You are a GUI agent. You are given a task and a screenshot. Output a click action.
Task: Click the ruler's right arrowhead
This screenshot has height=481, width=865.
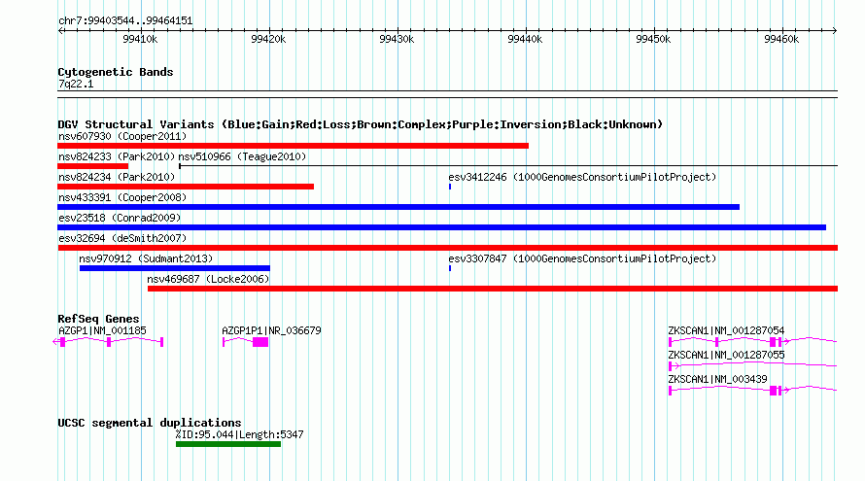tap(835, 30)
